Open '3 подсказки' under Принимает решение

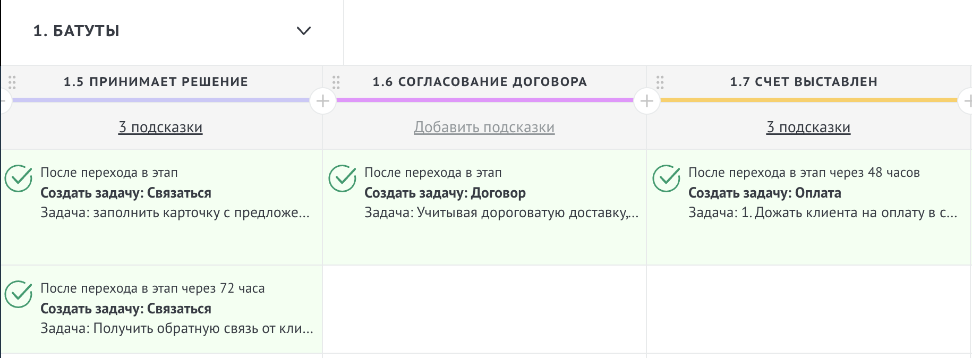(x=160, y=127)
